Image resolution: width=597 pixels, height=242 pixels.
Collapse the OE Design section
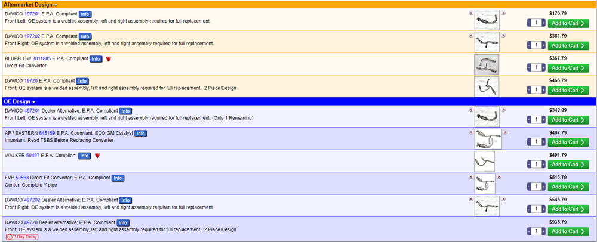tap(34, 101)
